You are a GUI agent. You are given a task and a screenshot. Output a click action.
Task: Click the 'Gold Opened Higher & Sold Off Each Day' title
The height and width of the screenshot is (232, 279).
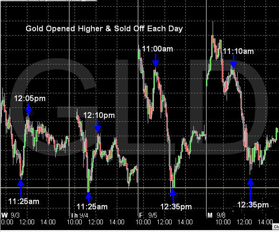pos(104,29)
